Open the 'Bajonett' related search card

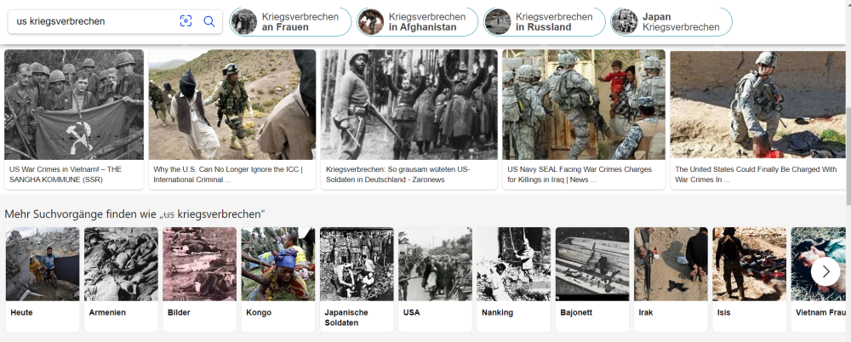[592, 280]
